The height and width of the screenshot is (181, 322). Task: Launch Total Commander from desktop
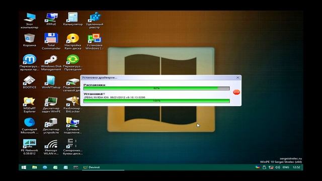[x=51, y=41]
